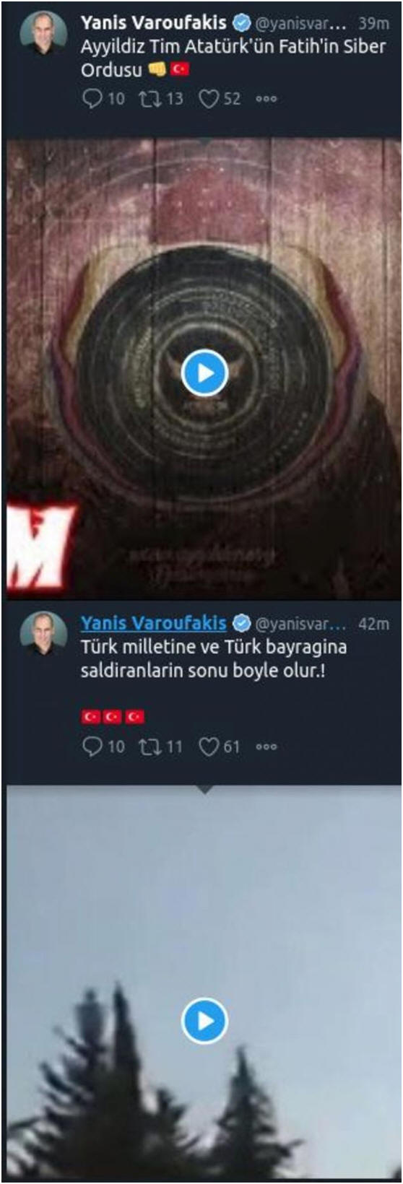Click the 39m timestamp
Viewport: 403px width, 1184px height.
tap(373, 24)
